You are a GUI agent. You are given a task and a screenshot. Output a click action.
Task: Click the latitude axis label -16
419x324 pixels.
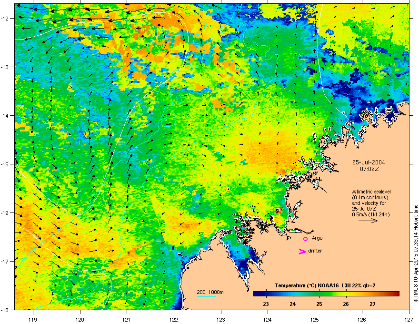point(5,213)
